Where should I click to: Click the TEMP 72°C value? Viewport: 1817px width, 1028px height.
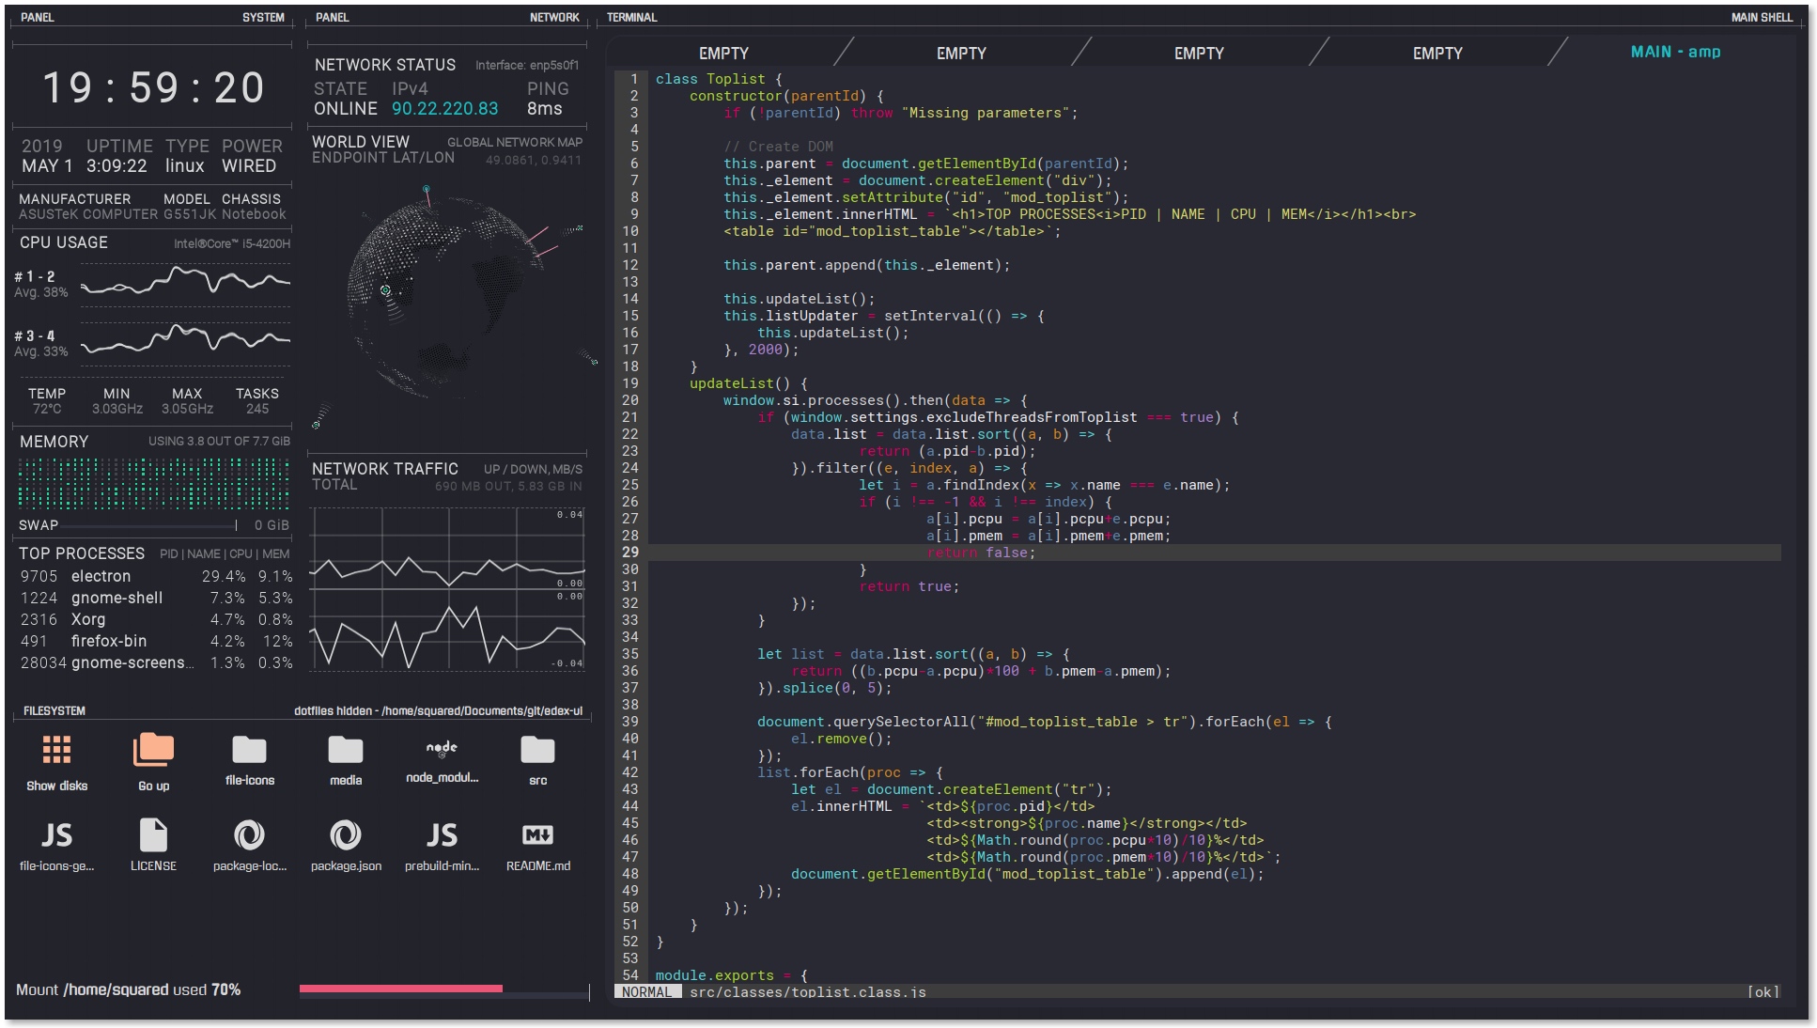click(x=47, y=409)
